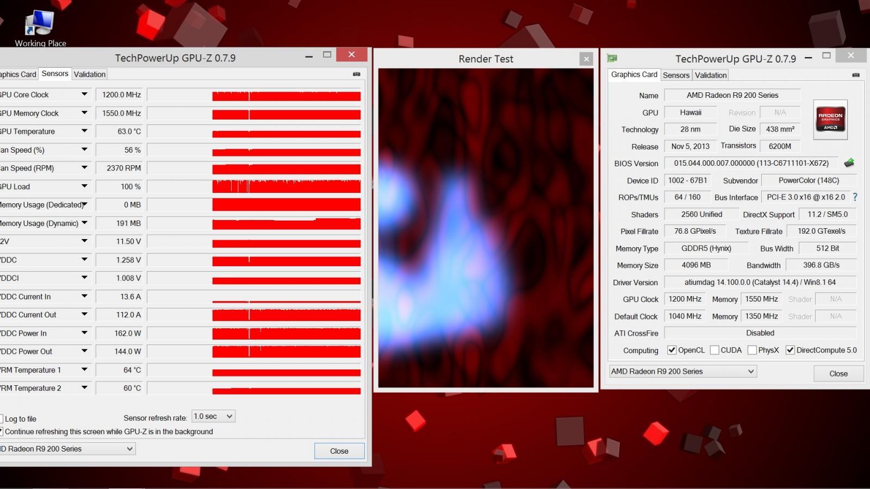Image resolution: width=870 pixels, height=489 pixels.
Task: Toggle the PhysX checkbox
Action: 752,350
